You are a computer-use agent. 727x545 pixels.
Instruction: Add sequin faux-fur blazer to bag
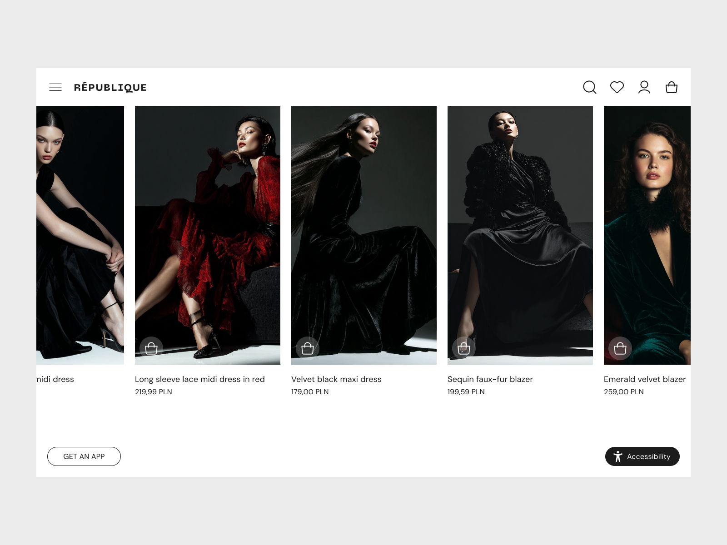(464, 348)
